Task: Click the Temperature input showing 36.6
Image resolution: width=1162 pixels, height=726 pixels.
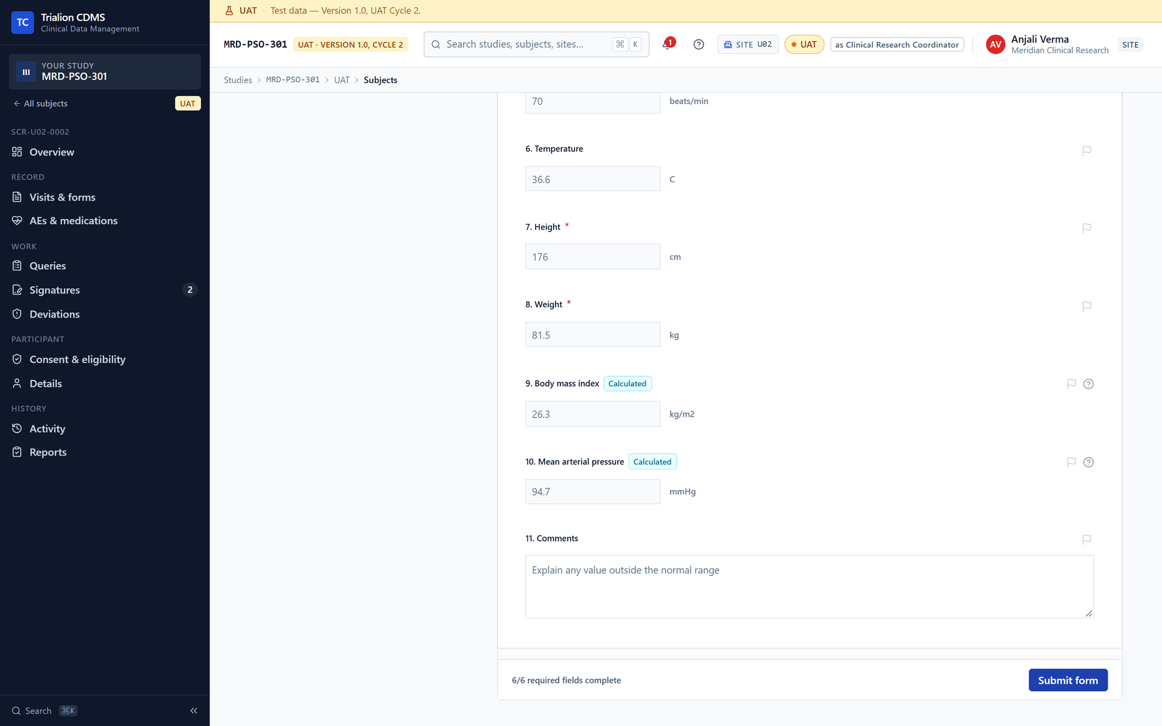Action: point(592,179)
